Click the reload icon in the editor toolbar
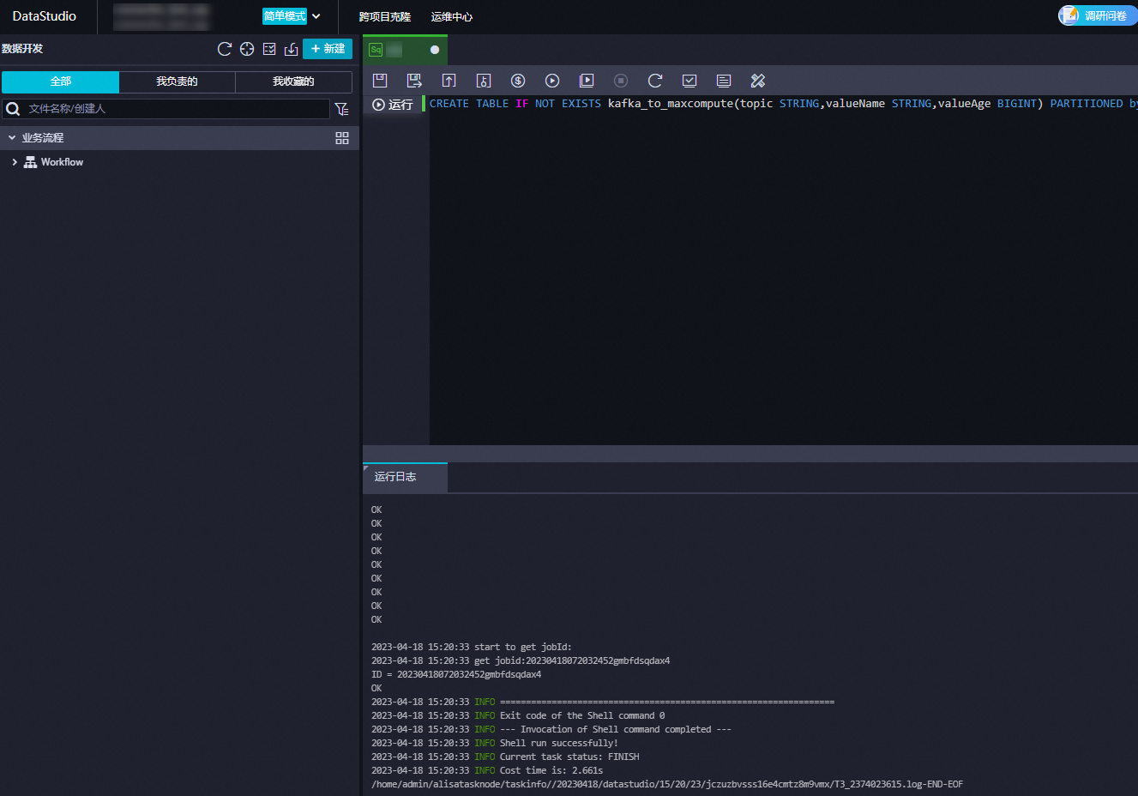The image size is (1138, 796). 655,81
